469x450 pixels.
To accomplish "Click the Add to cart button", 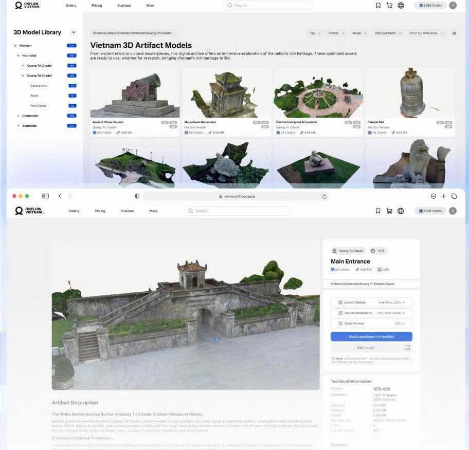I will [366, 347].
